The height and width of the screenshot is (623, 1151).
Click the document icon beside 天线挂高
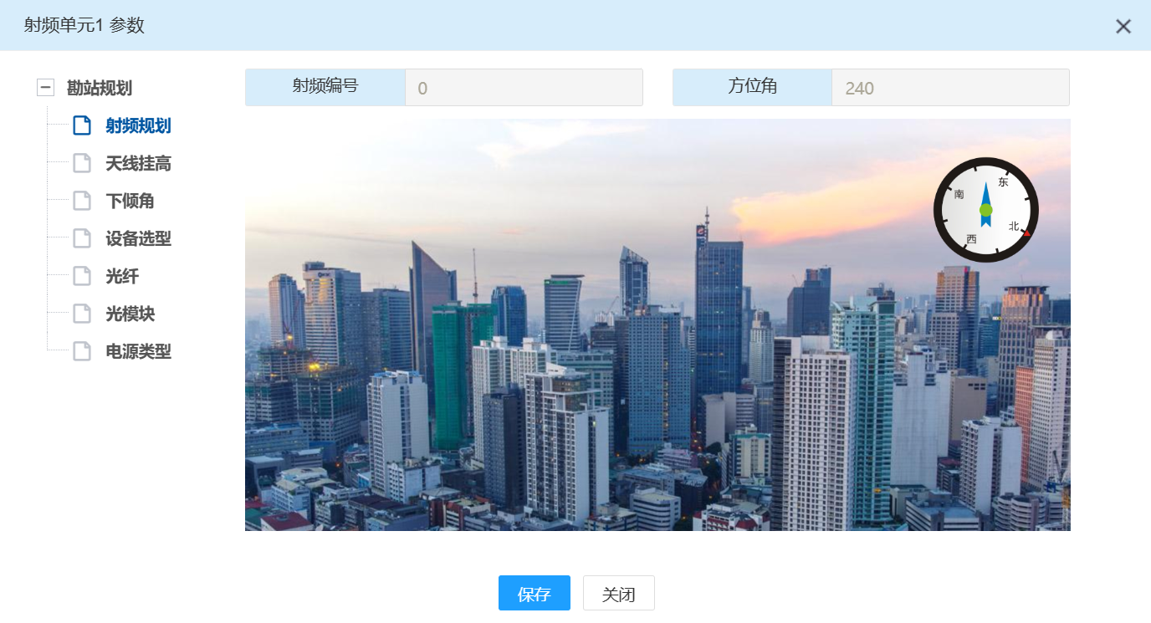[x=82, y=163]
